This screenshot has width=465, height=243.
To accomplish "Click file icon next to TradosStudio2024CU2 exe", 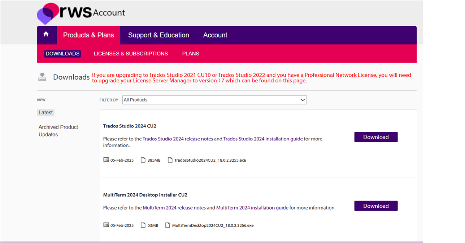I will 170,160.
